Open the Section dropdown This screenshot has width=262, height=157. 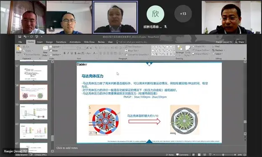(55, 54)
